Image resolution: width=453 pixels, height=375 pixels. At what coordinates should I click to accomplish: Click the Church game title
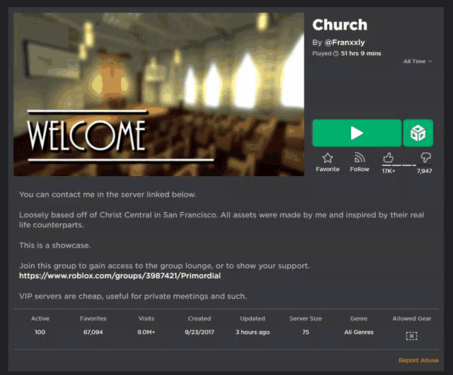pos(340,25)
